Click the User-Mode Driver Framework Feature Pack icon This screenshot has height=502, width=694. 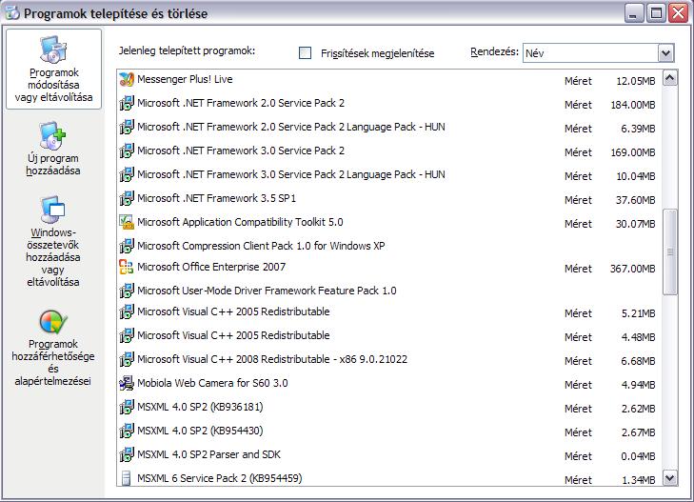pos(127,291)
